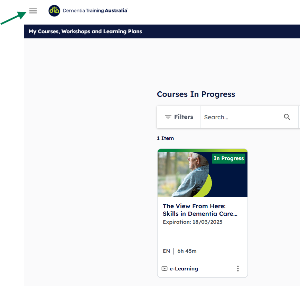Click the Expiration: 18/03/2025 text
The height and width of the screenshot is (286, 300).
[x=193, y=222]
